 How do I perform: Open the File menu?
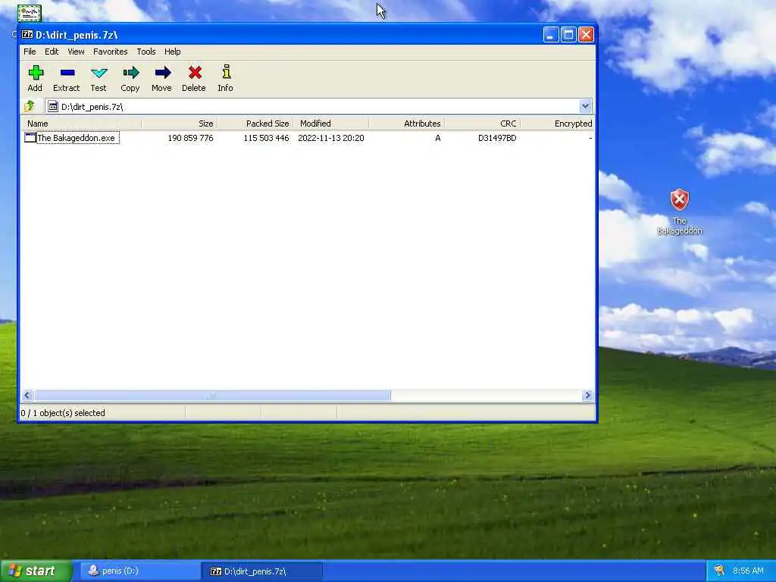[30, 52]
